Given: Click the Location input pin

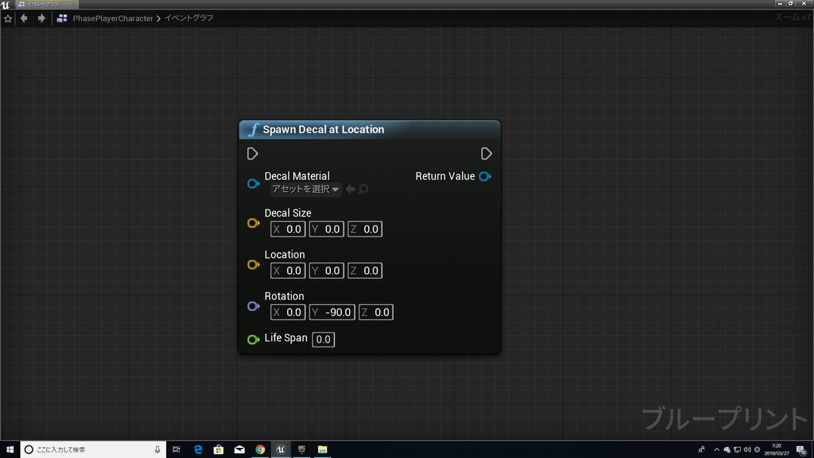Looking at the screenshot, I should 254,265.
